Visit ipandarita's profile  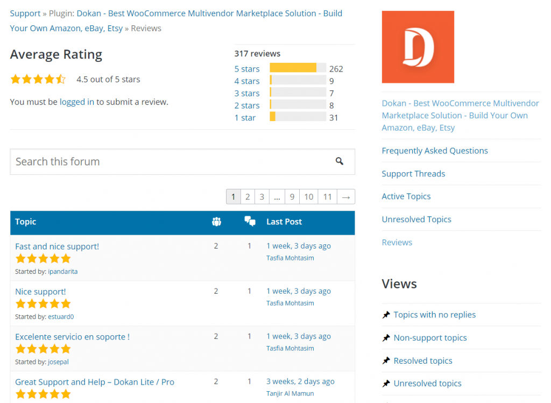pyautogui.click(x=63, y=272)
